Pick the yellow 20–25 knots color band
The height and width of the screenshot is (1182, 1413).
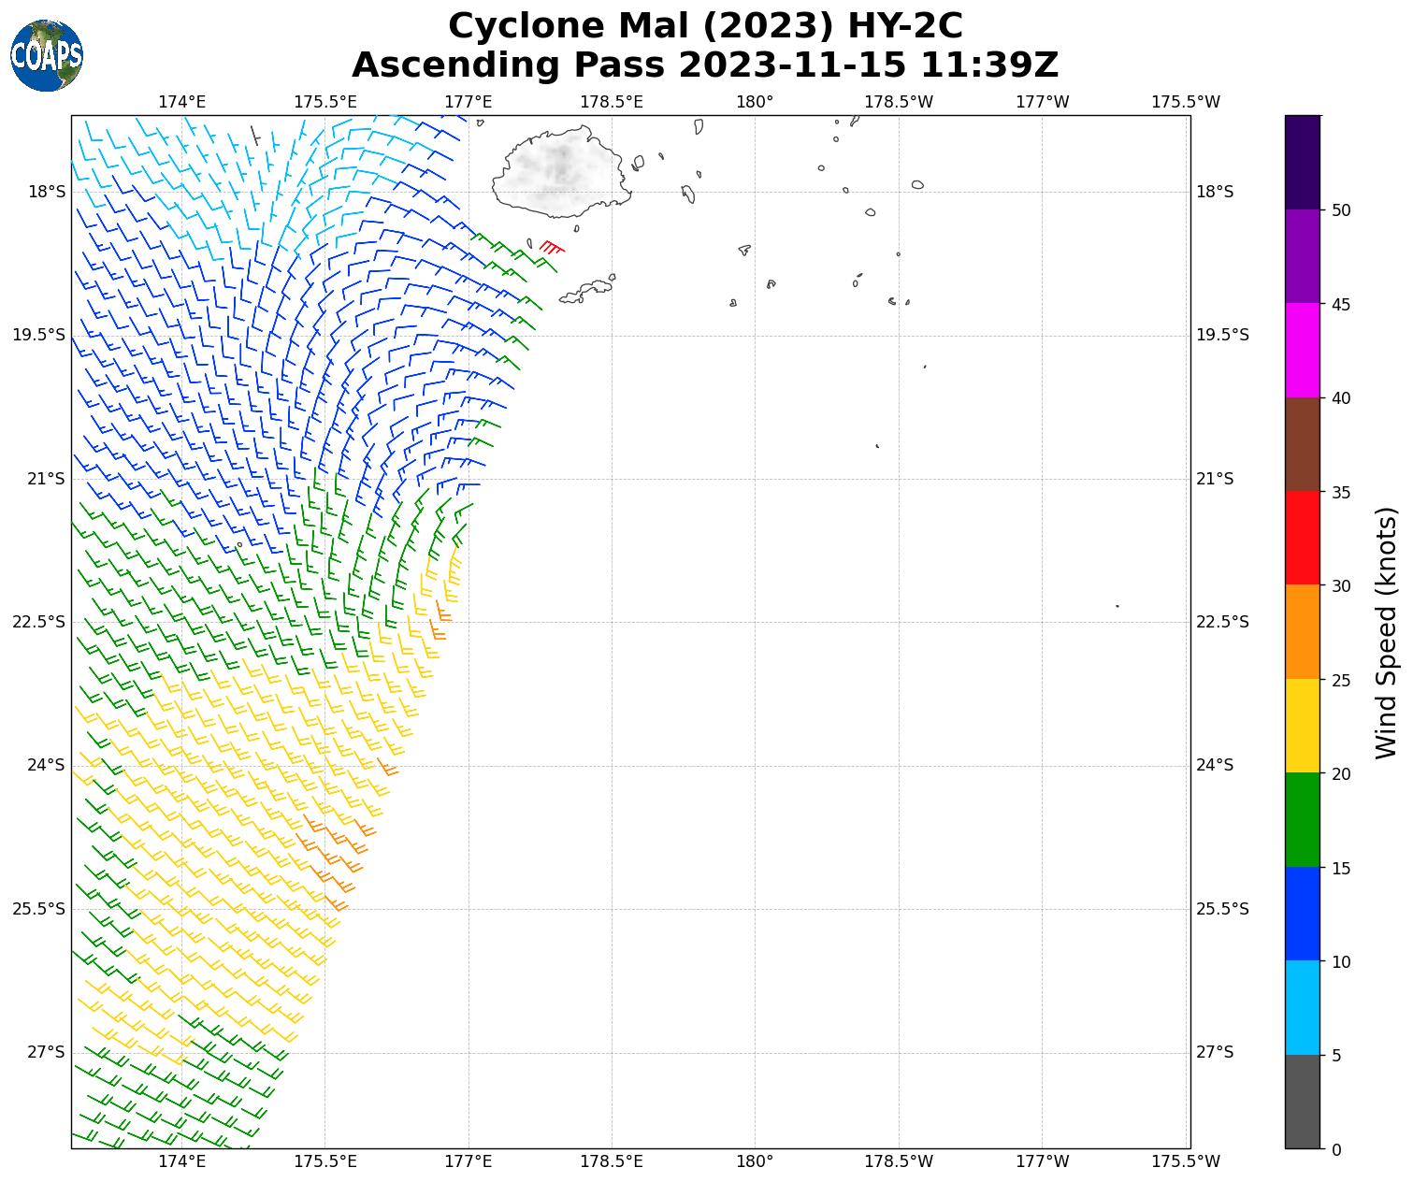1302,726
